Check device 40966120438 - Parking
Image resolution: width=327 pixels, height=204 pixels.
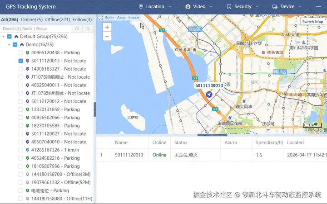20,53
